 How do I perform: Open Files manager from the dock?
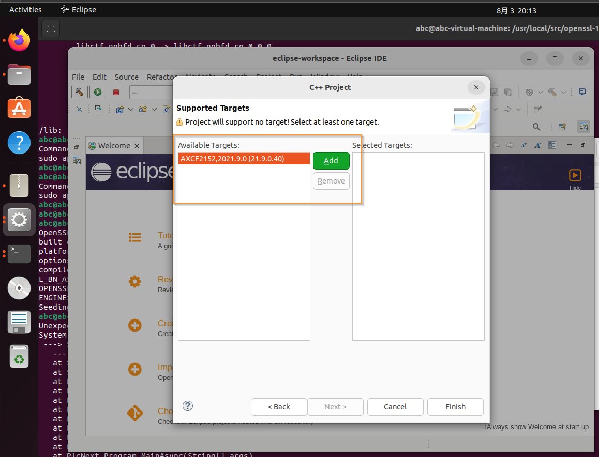19,74
